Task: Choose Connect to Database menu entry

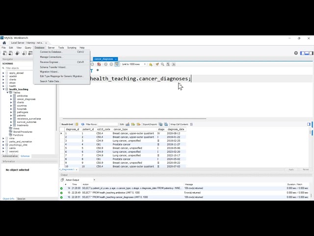Action: point(62,52)
